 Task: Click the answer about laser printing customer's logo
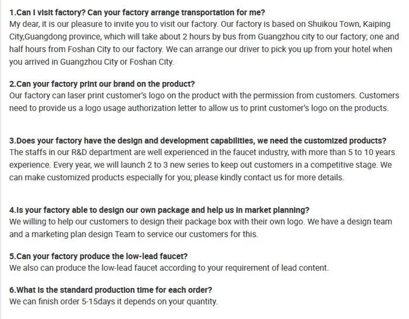click(x=204, y=95)
